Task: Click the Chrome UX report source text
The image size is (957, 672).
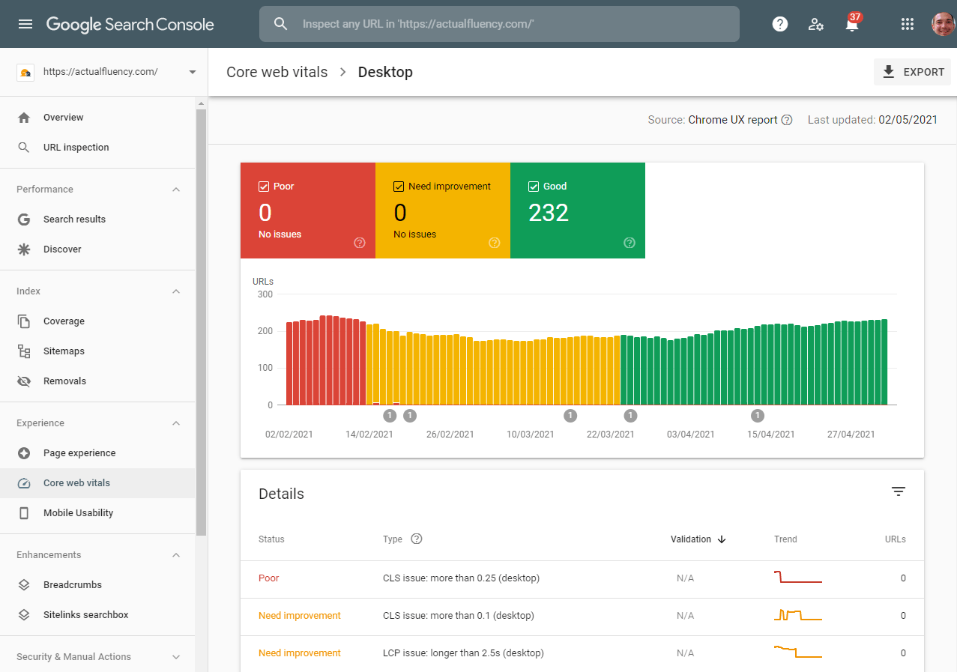Action: coord(733,120)
